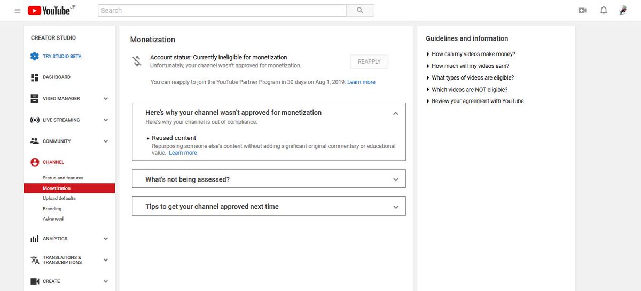Click the Video Manager icon

[x=35, y=99]
